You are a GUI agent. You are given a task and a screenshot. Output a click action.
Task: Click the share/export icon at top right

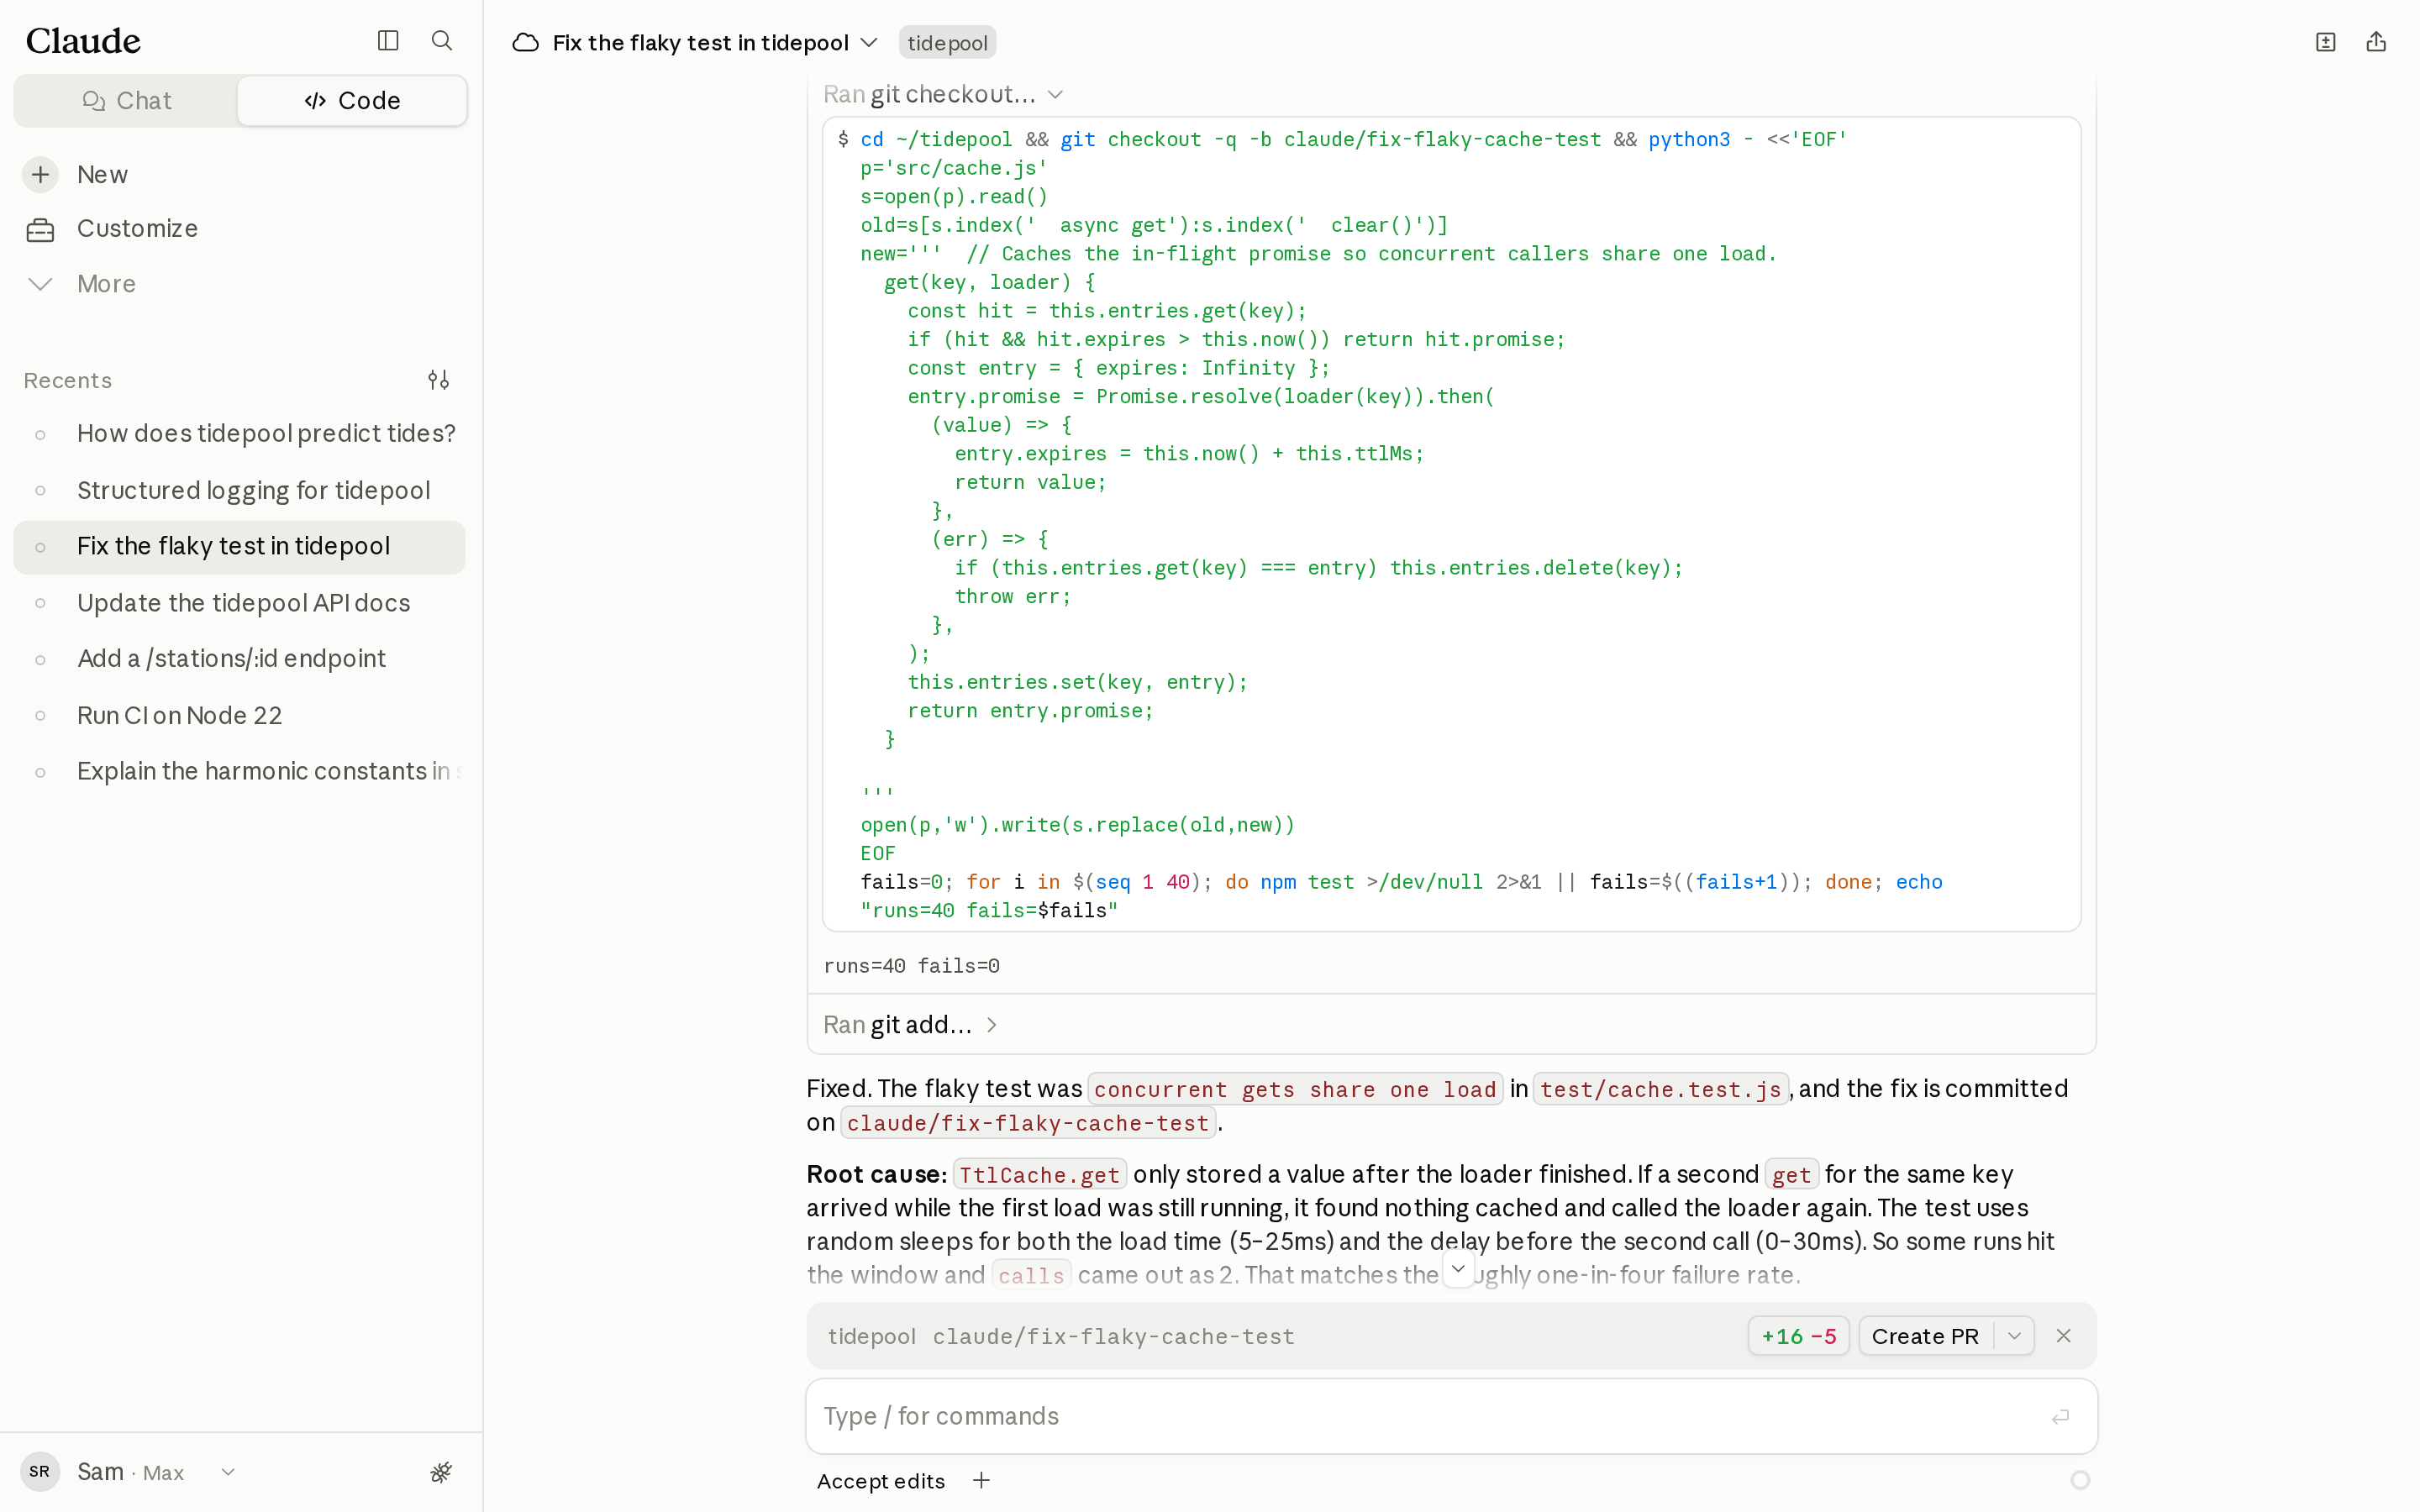(x=2376, y=42)
